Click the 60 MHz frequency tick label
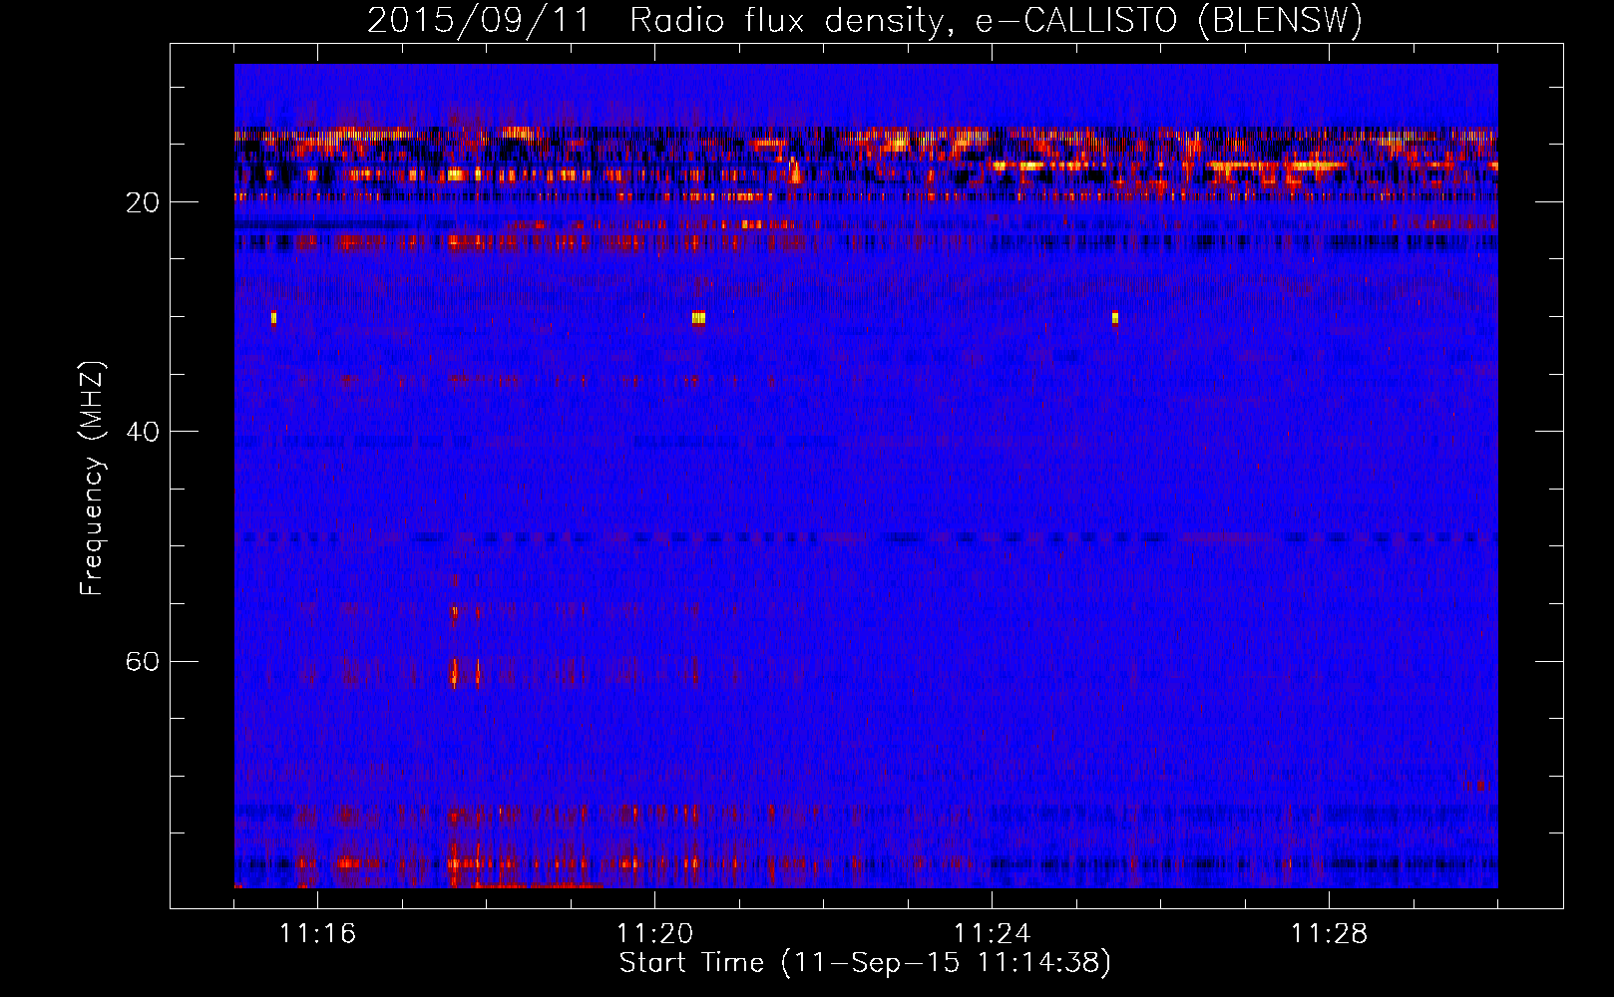The image size is (1614, 997). (x=143, y=661)
